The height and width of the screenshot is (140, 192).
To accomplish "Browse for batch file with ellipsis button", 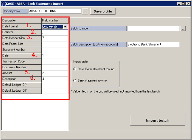I will coord(183,29).
